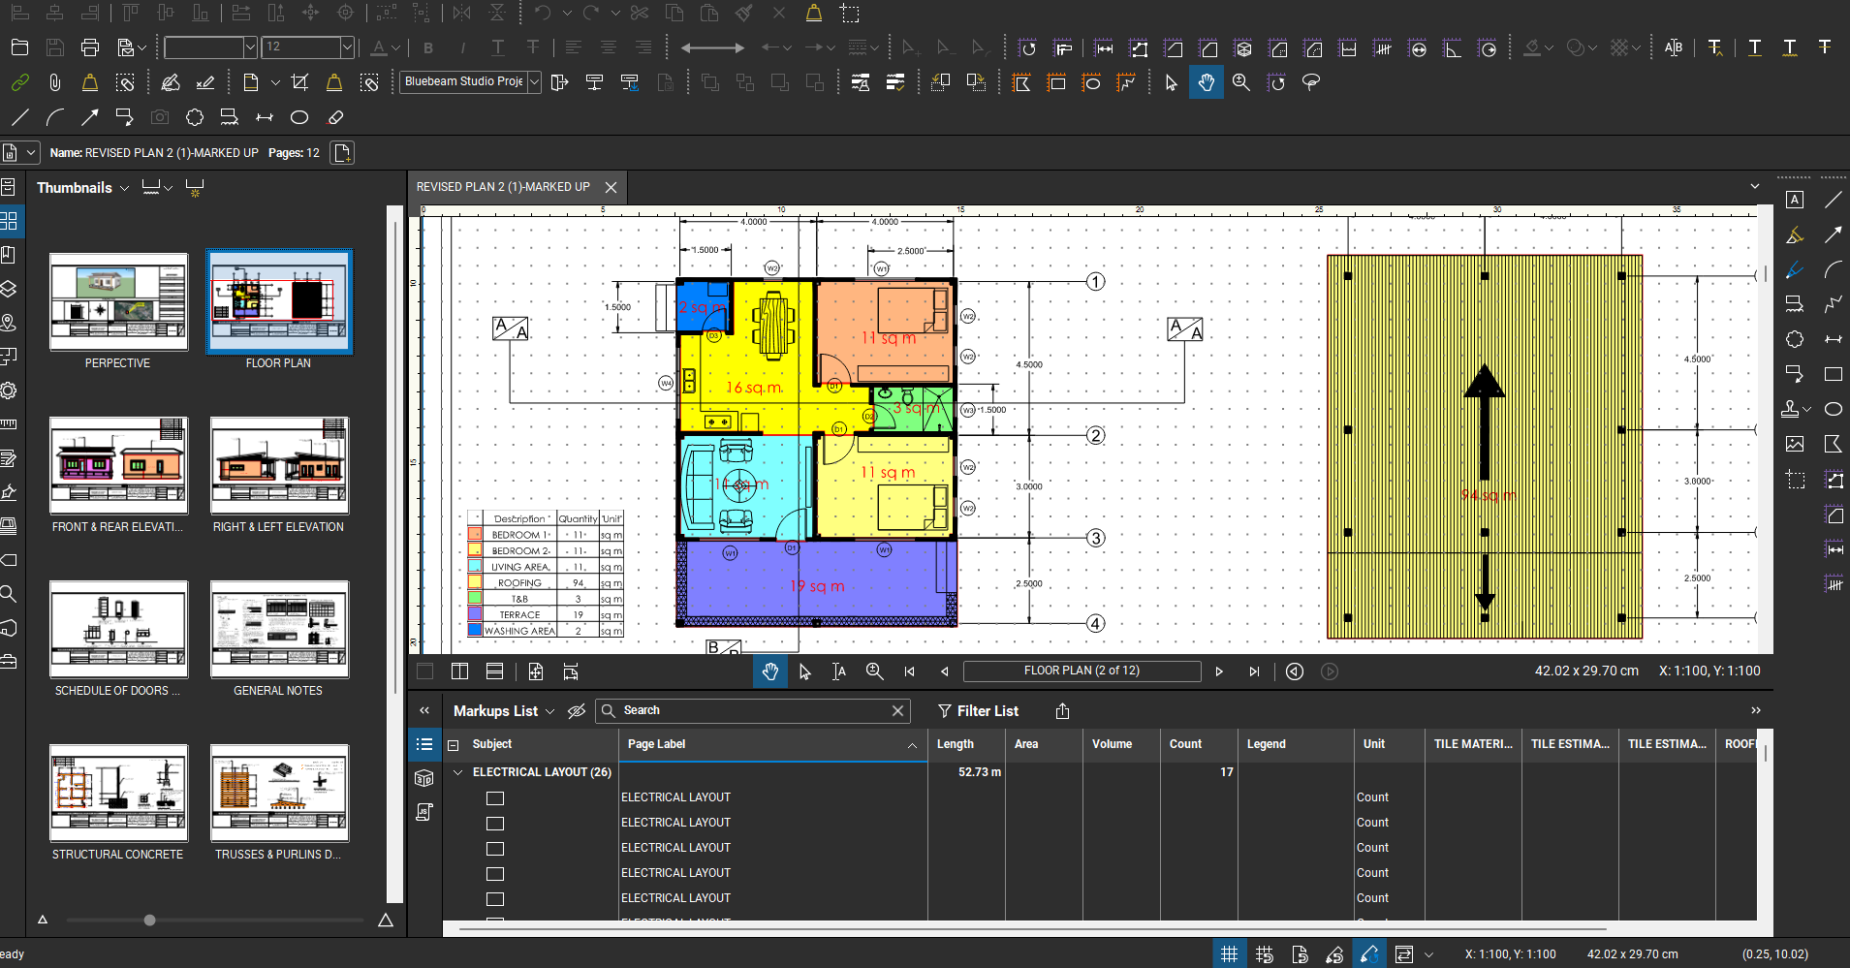Click the Zoom magnifier tool in toolbar
The height and width of the screenshot is (968, 1850).
[x=1240, y=83]
